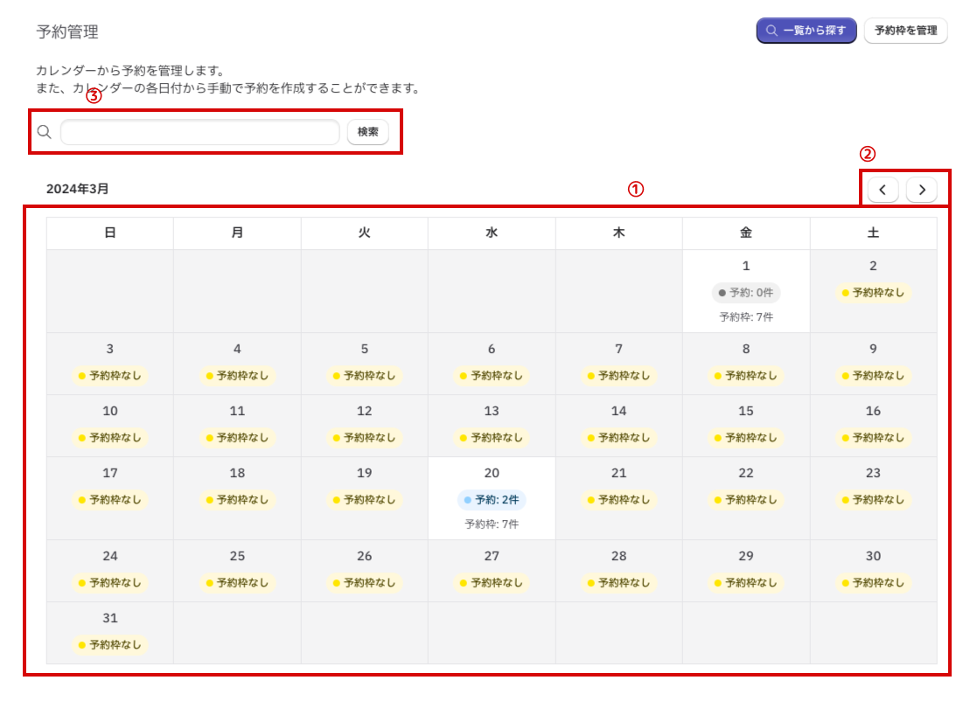The width and height of the screenshot is (977, 701).
Task: Go to the previous month with left chevron
Action: click(883, 190)
